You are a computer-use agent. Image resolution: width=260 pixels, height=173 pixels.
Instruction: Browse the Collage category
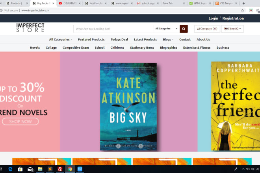[51, 48]
